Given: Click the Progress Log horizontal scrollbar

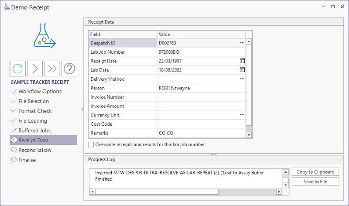Looking at the screenshot, I should pyautogui.click(x=157, y=192).
